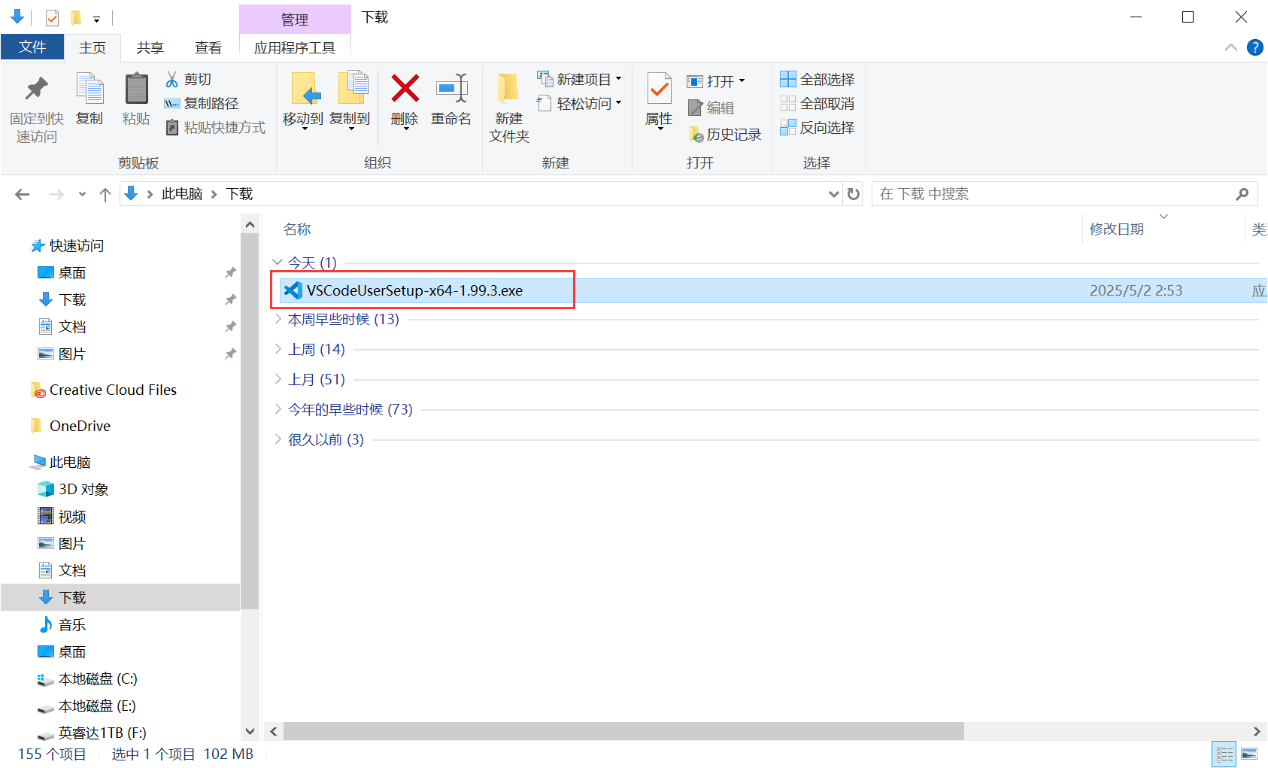Click the sidebar vertical scrollbar down arrow

250,731
